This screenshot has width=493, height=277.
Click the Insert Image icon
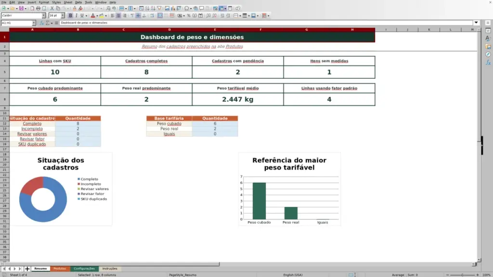167,9
